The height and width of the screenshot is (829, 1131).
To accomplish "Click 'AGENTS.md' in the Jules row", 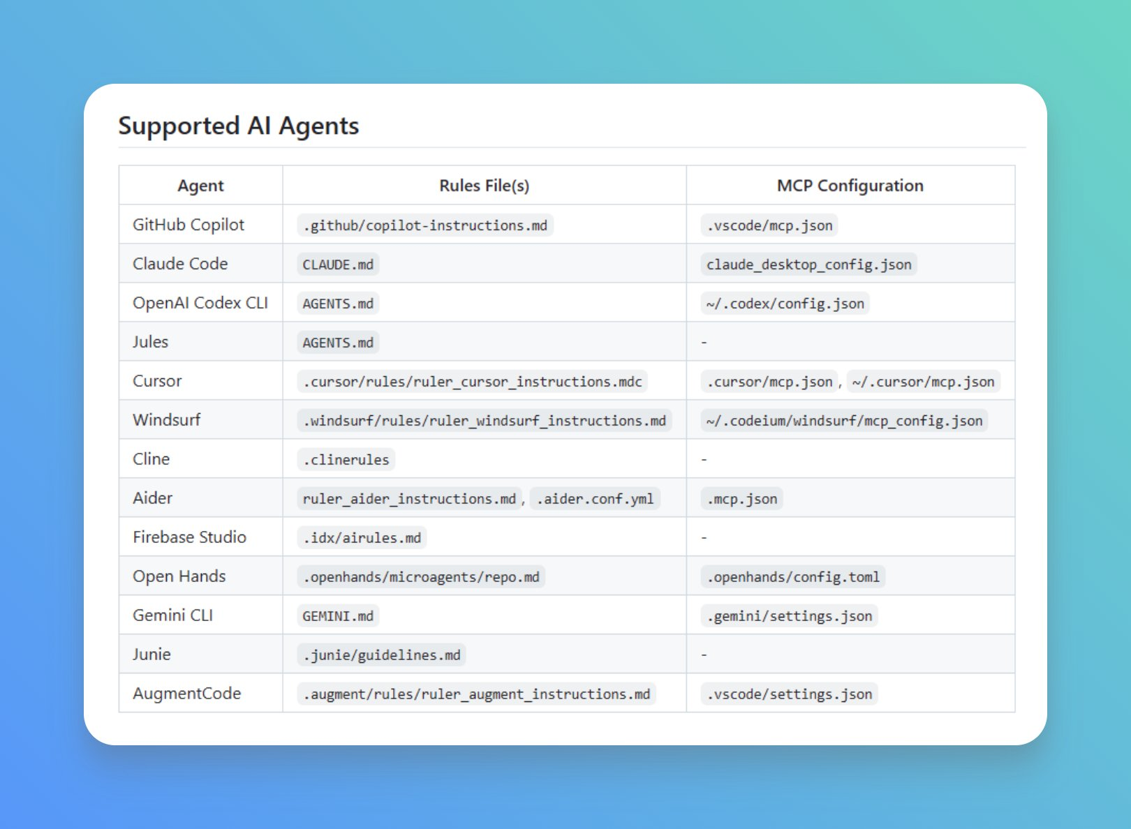I will pyautogui.click(x=338, y=343).
